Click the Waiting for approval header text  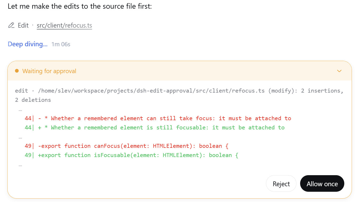49,71
